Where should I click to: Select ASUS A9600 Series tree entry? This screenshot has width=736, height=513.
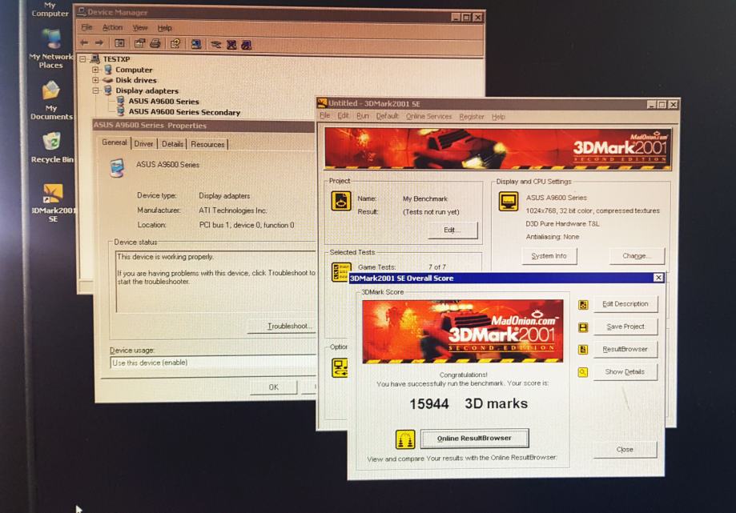click(164, 102)
